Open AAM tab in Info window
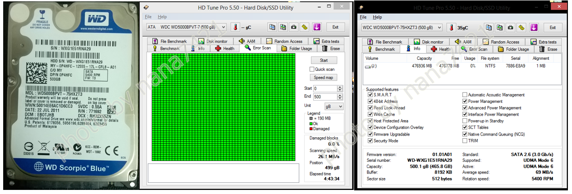The height and width of the screenshot is (194, 572). click(463, 42)
